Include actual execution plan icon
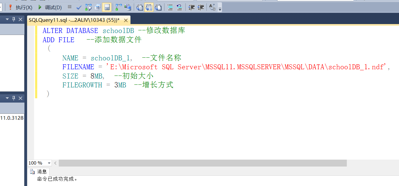This screenshot has width=399, height=186. [119, 7]
